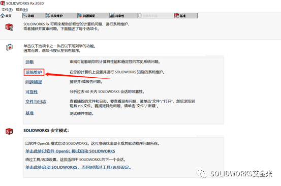Click the 系统维护 tab tools icon
This screenshot has width=281, height=186.
coord(47,16)
